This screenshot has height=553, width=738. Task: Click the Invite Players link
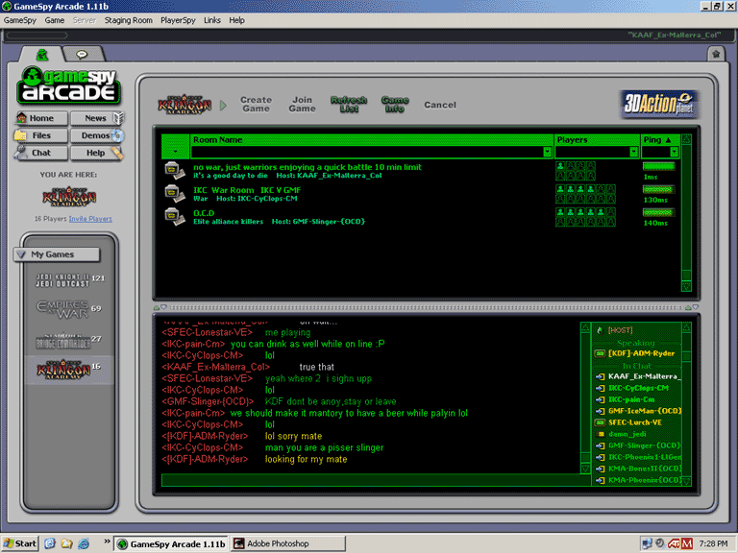90,219
